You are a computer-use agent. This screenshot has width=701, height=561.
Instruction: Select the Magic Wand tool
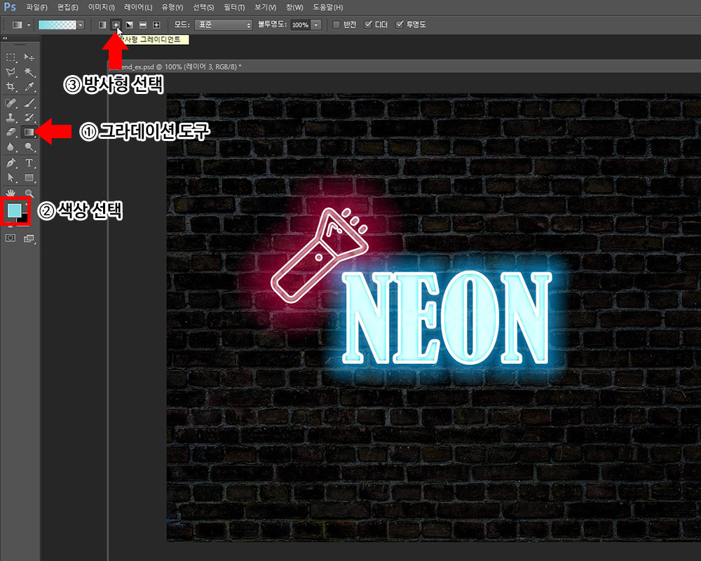(29, 72)
